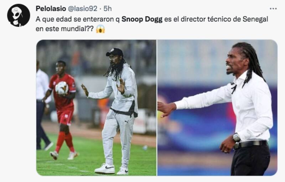The width and height of the screenshot is (285, 182).
Task: Click the Pelolasio display name
Action: [51, 9]
